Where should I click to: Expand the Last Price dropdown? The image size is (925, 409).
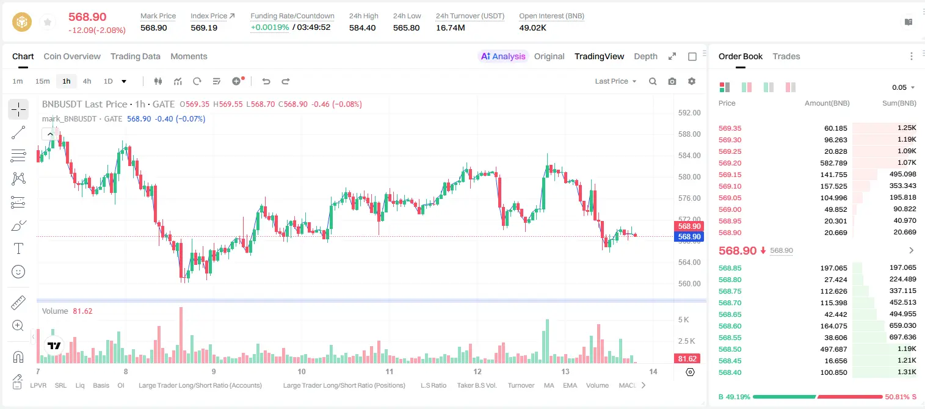tap(615, 81)
